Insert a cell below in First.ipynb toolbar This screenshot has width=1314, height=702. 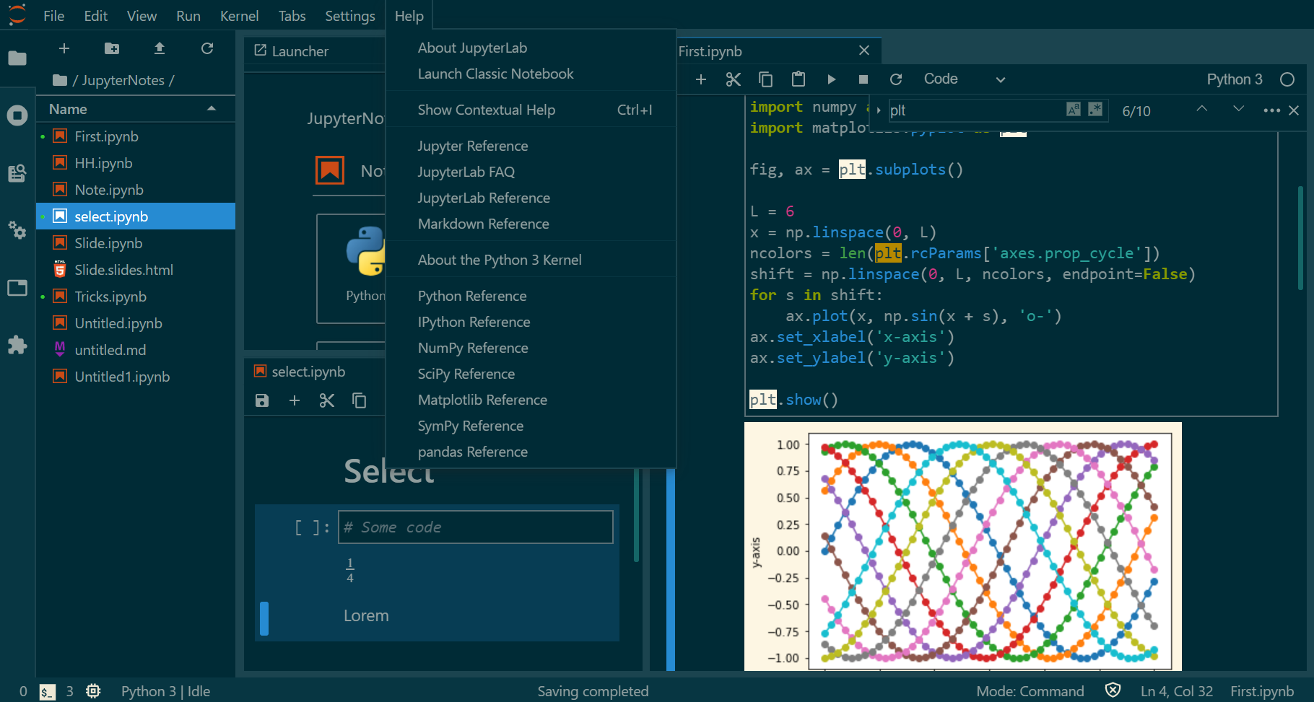pos(701,79)
